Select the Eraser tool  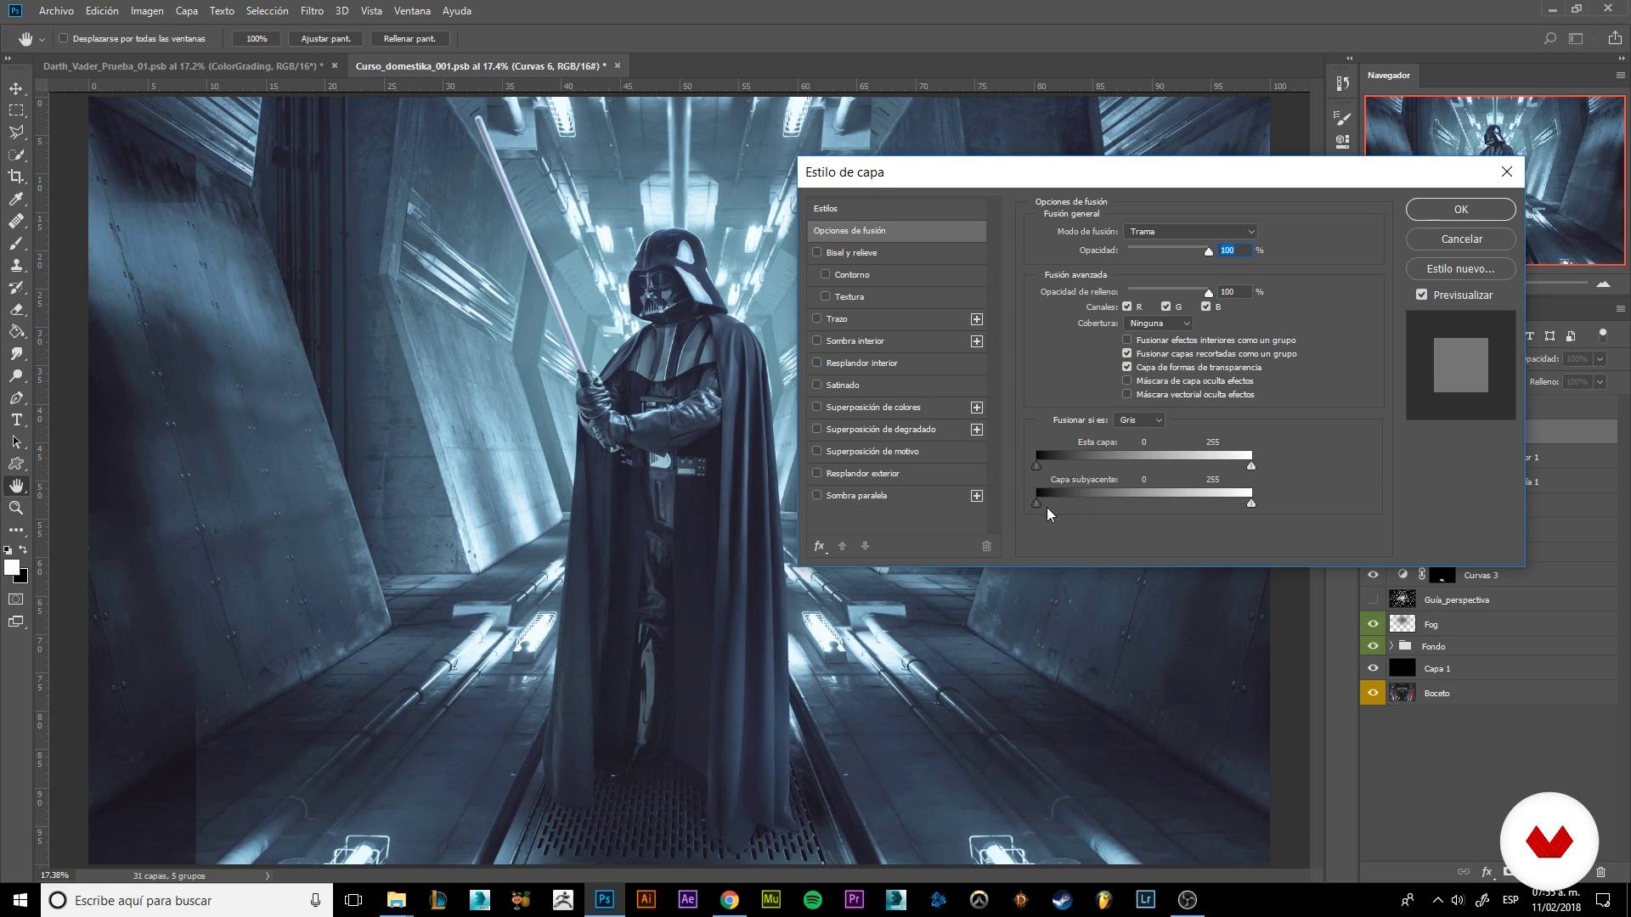click(x=16, y=309)
